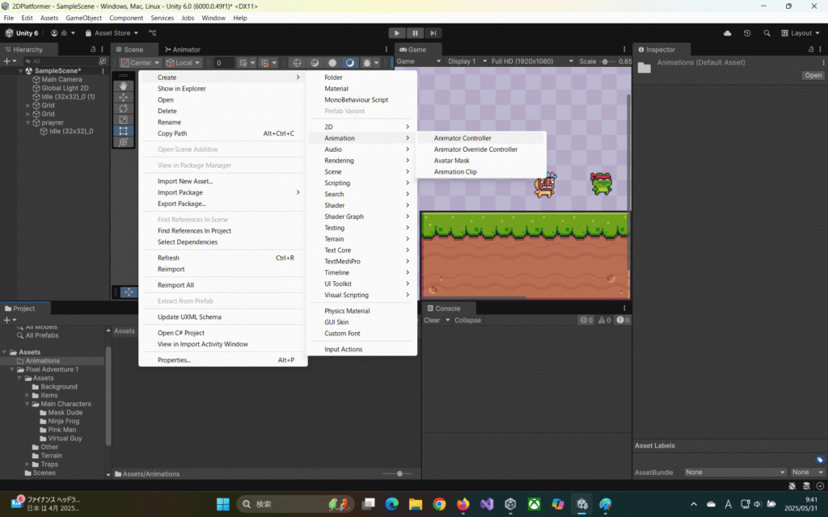Viewport: 828px width, 517px height.
Task: Click the debug mode bug icon in status bar
Action: (x=792, y=485)
